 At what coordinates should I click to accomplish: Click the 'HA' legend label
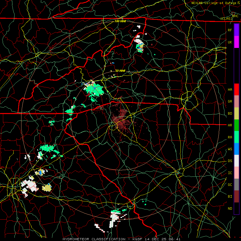[x=230, y=89]
